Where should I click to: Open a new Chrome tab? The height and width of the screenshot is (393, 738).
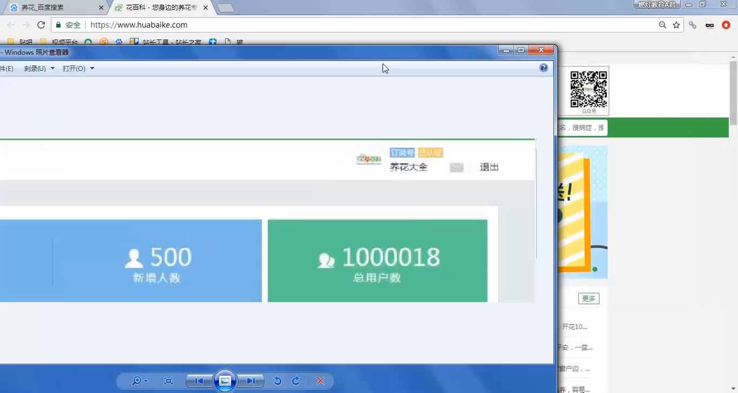(x=225, y=8)
